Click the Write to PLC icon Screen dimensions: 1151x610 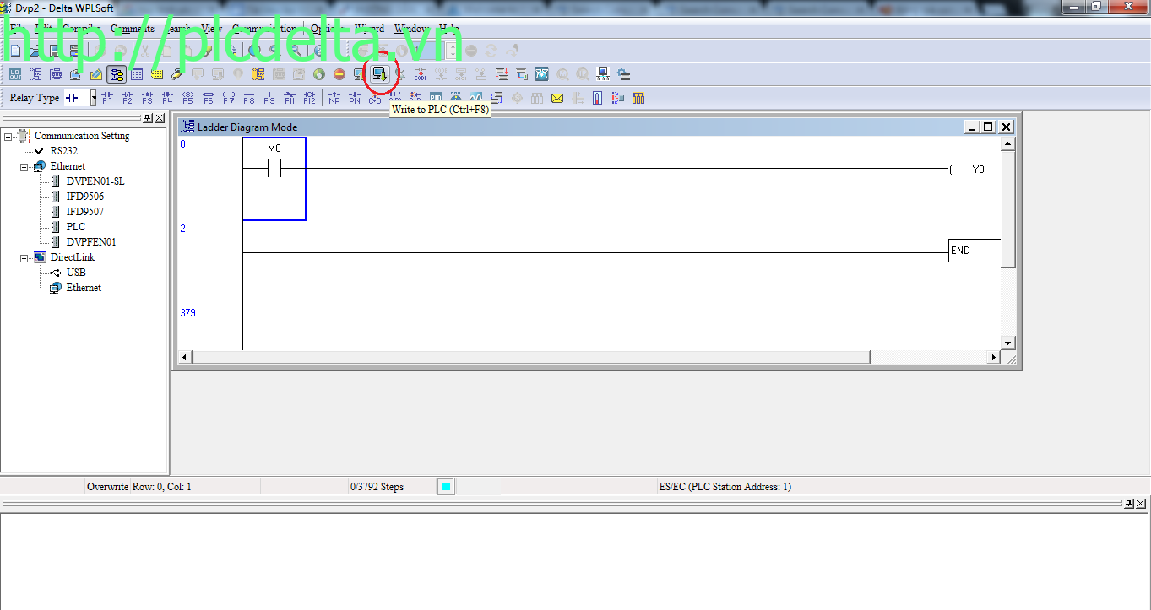380,74
